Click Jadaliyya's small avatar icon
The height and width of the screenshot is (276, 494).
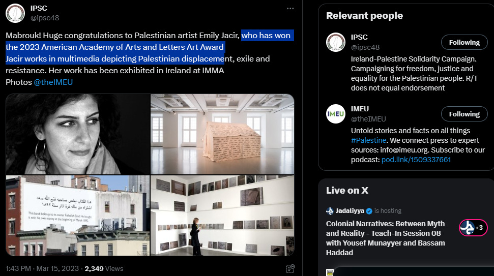(x=330, y=211)
